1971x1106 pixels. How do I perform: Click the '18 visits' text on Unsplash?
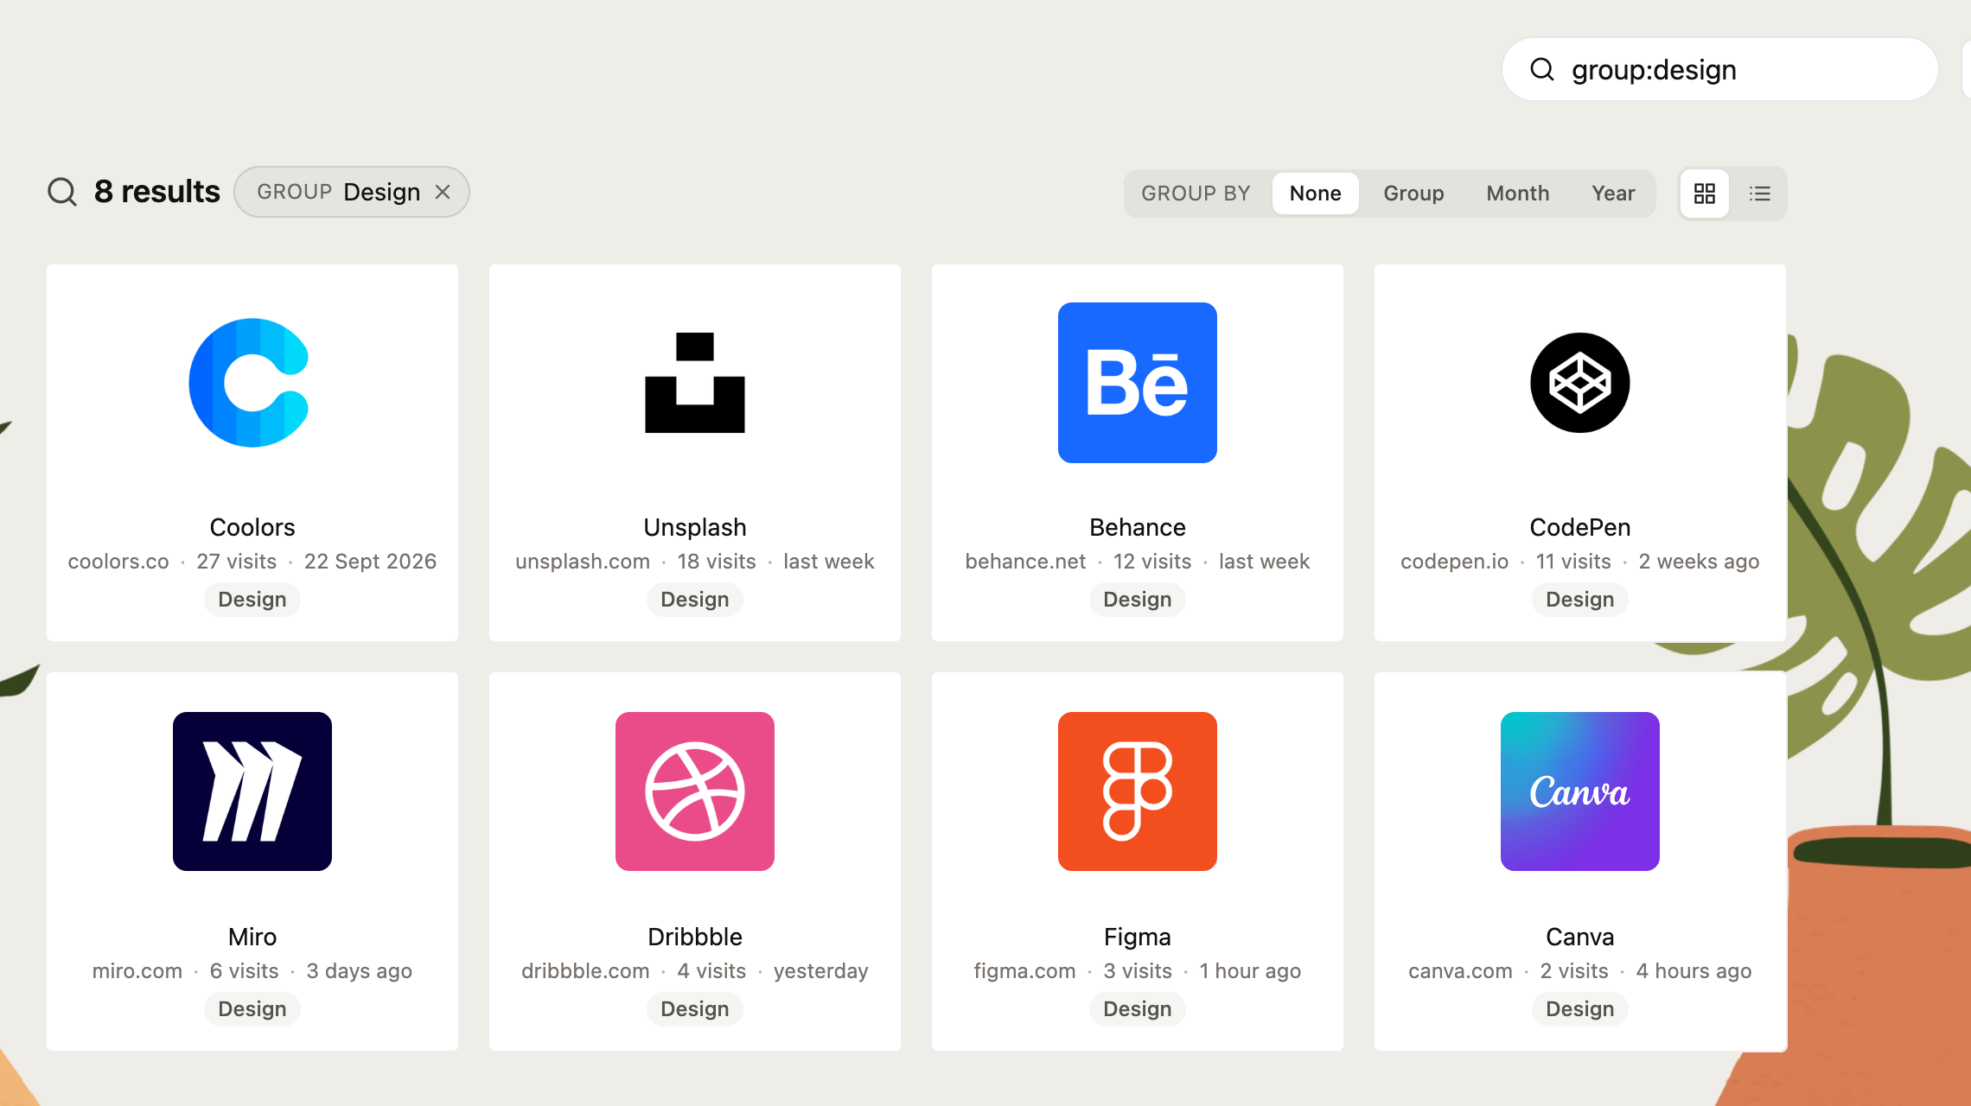pyautogui.click(x=717, y=562)
